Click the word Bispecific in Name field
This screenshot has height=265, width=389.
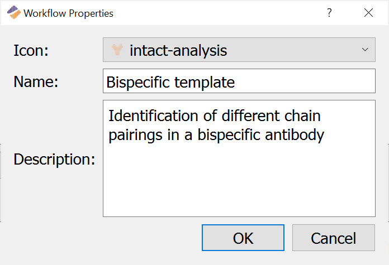click(x=139, y=83)
